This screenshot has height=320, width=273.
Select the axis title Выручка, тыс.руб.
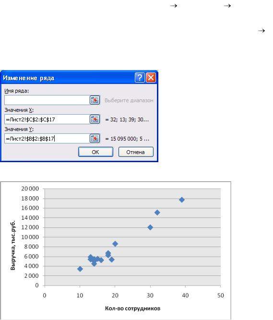pos(13,245)
